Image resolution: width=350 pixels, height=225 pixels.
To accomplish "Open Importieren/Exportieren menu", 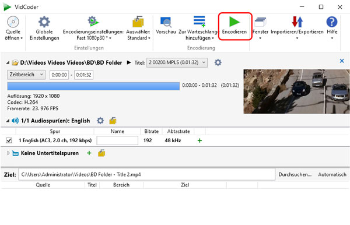I will click(297, 28).
